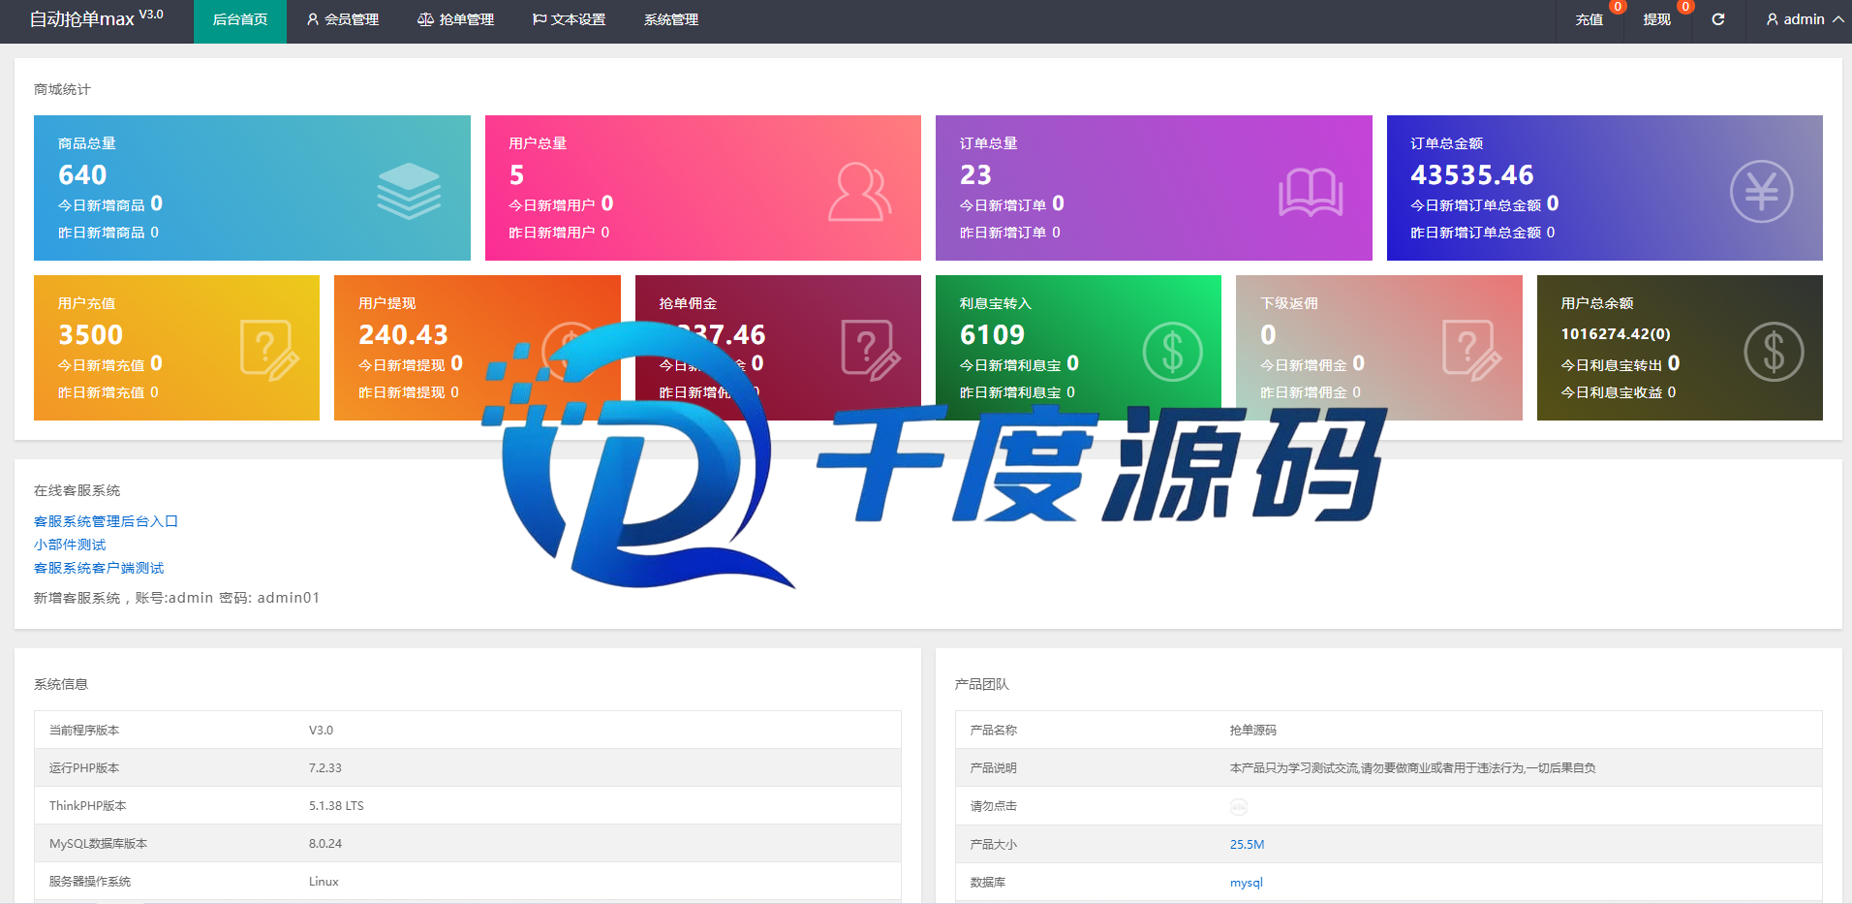Viewport: 1852px width, 904px height.
Task: Click the 产品名称 value 抢单源码
Action: [x=1253, y=730]
